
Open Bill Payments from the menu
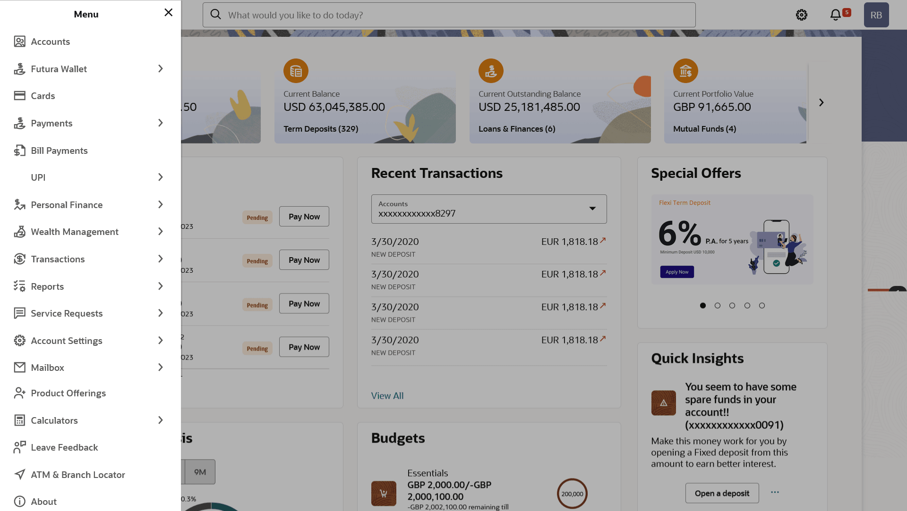click(59, 151)
